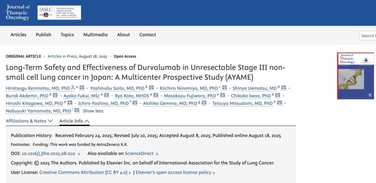Open the IASLC association logo
376x183 pixels.
point(59,13)
